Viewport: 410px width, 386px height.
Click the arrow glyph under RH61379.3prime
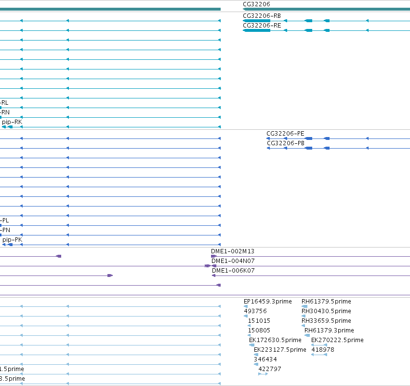tap(307, 335)
